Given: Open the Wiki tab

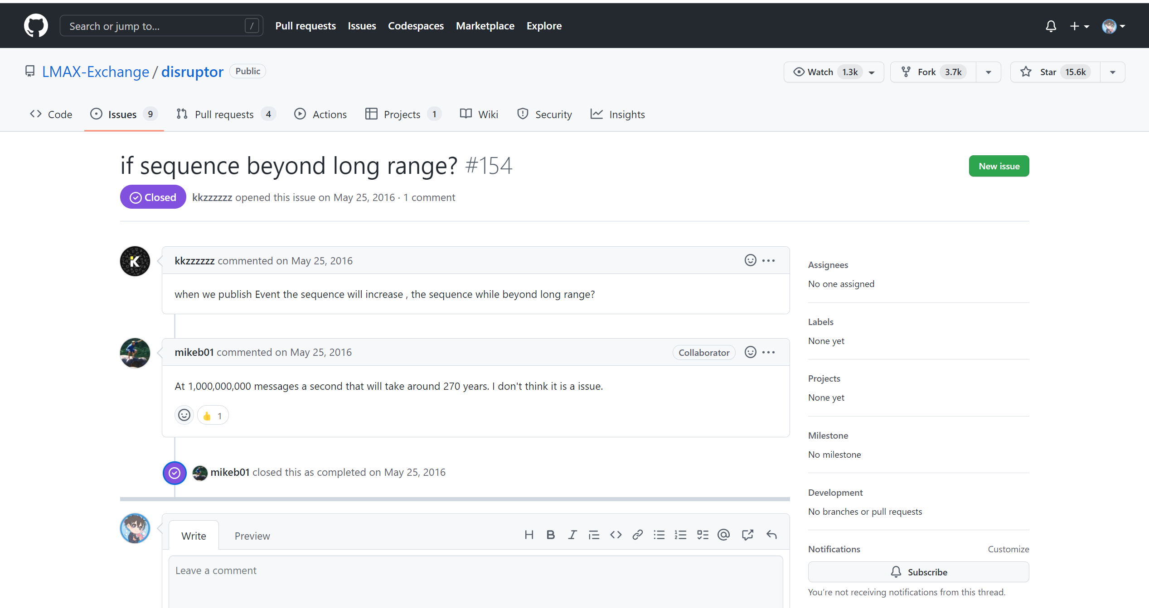Looking at the screenshot, I should [479, 114].
